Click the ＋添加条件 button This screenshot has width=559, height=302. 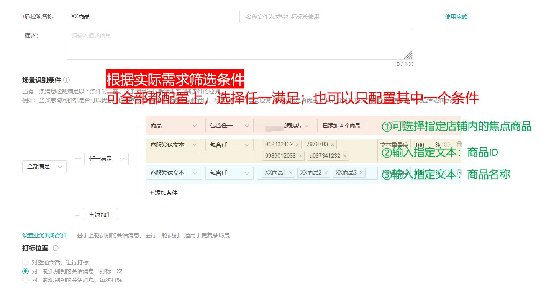click(163, 193)
